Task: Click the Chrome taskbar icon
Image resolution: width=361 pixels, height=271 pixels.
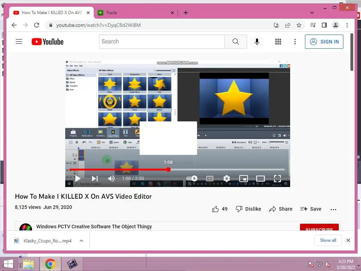Action: [x=50, y=264]
